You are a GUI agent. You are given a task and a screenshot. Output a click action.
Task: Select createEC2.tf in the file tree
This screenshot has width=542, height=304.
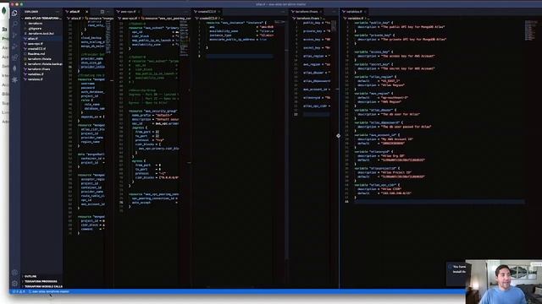41,49
